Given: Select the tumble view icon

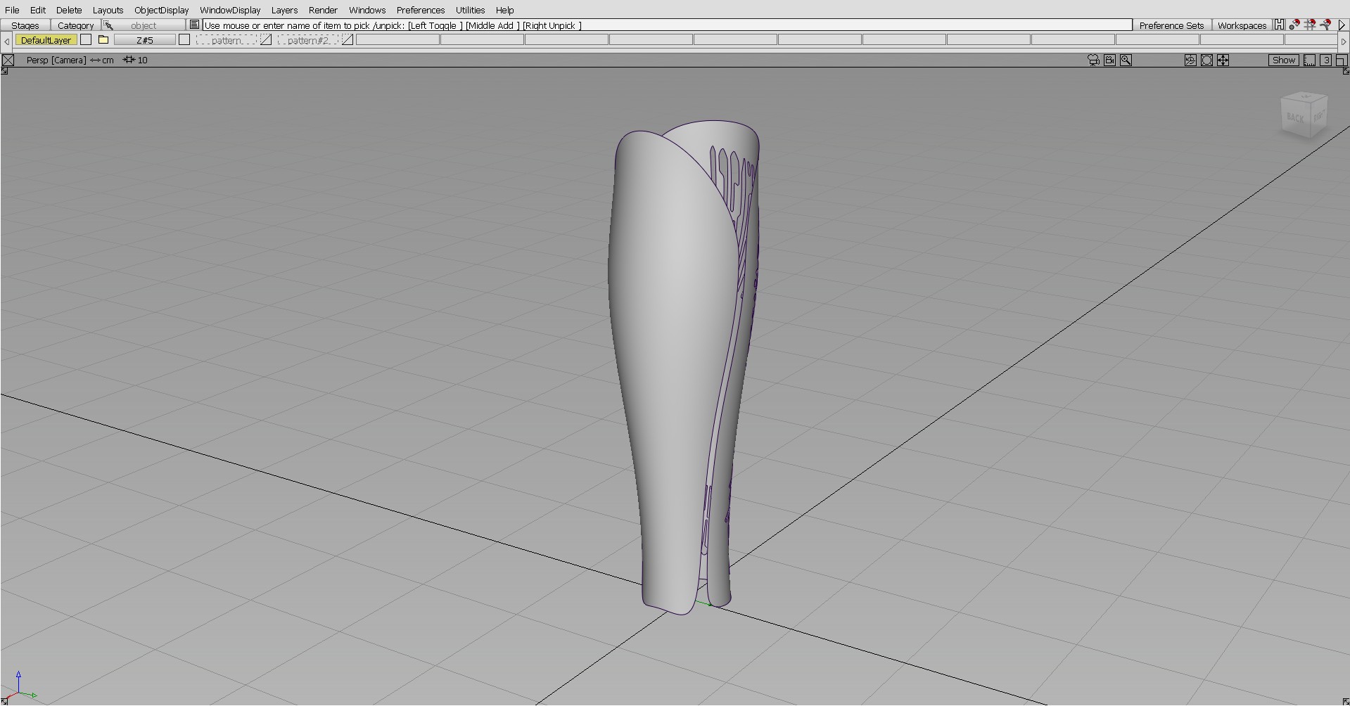Looking at the screenshot, I should 1190,60.
